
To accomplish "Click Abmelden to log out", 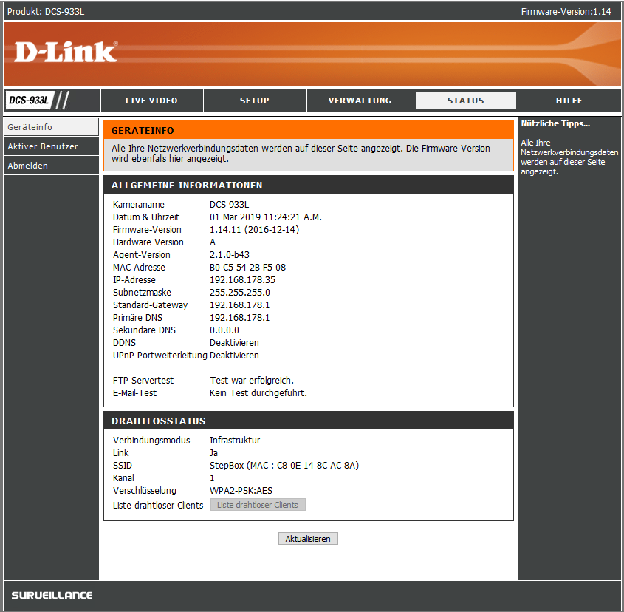I will 51,166.
